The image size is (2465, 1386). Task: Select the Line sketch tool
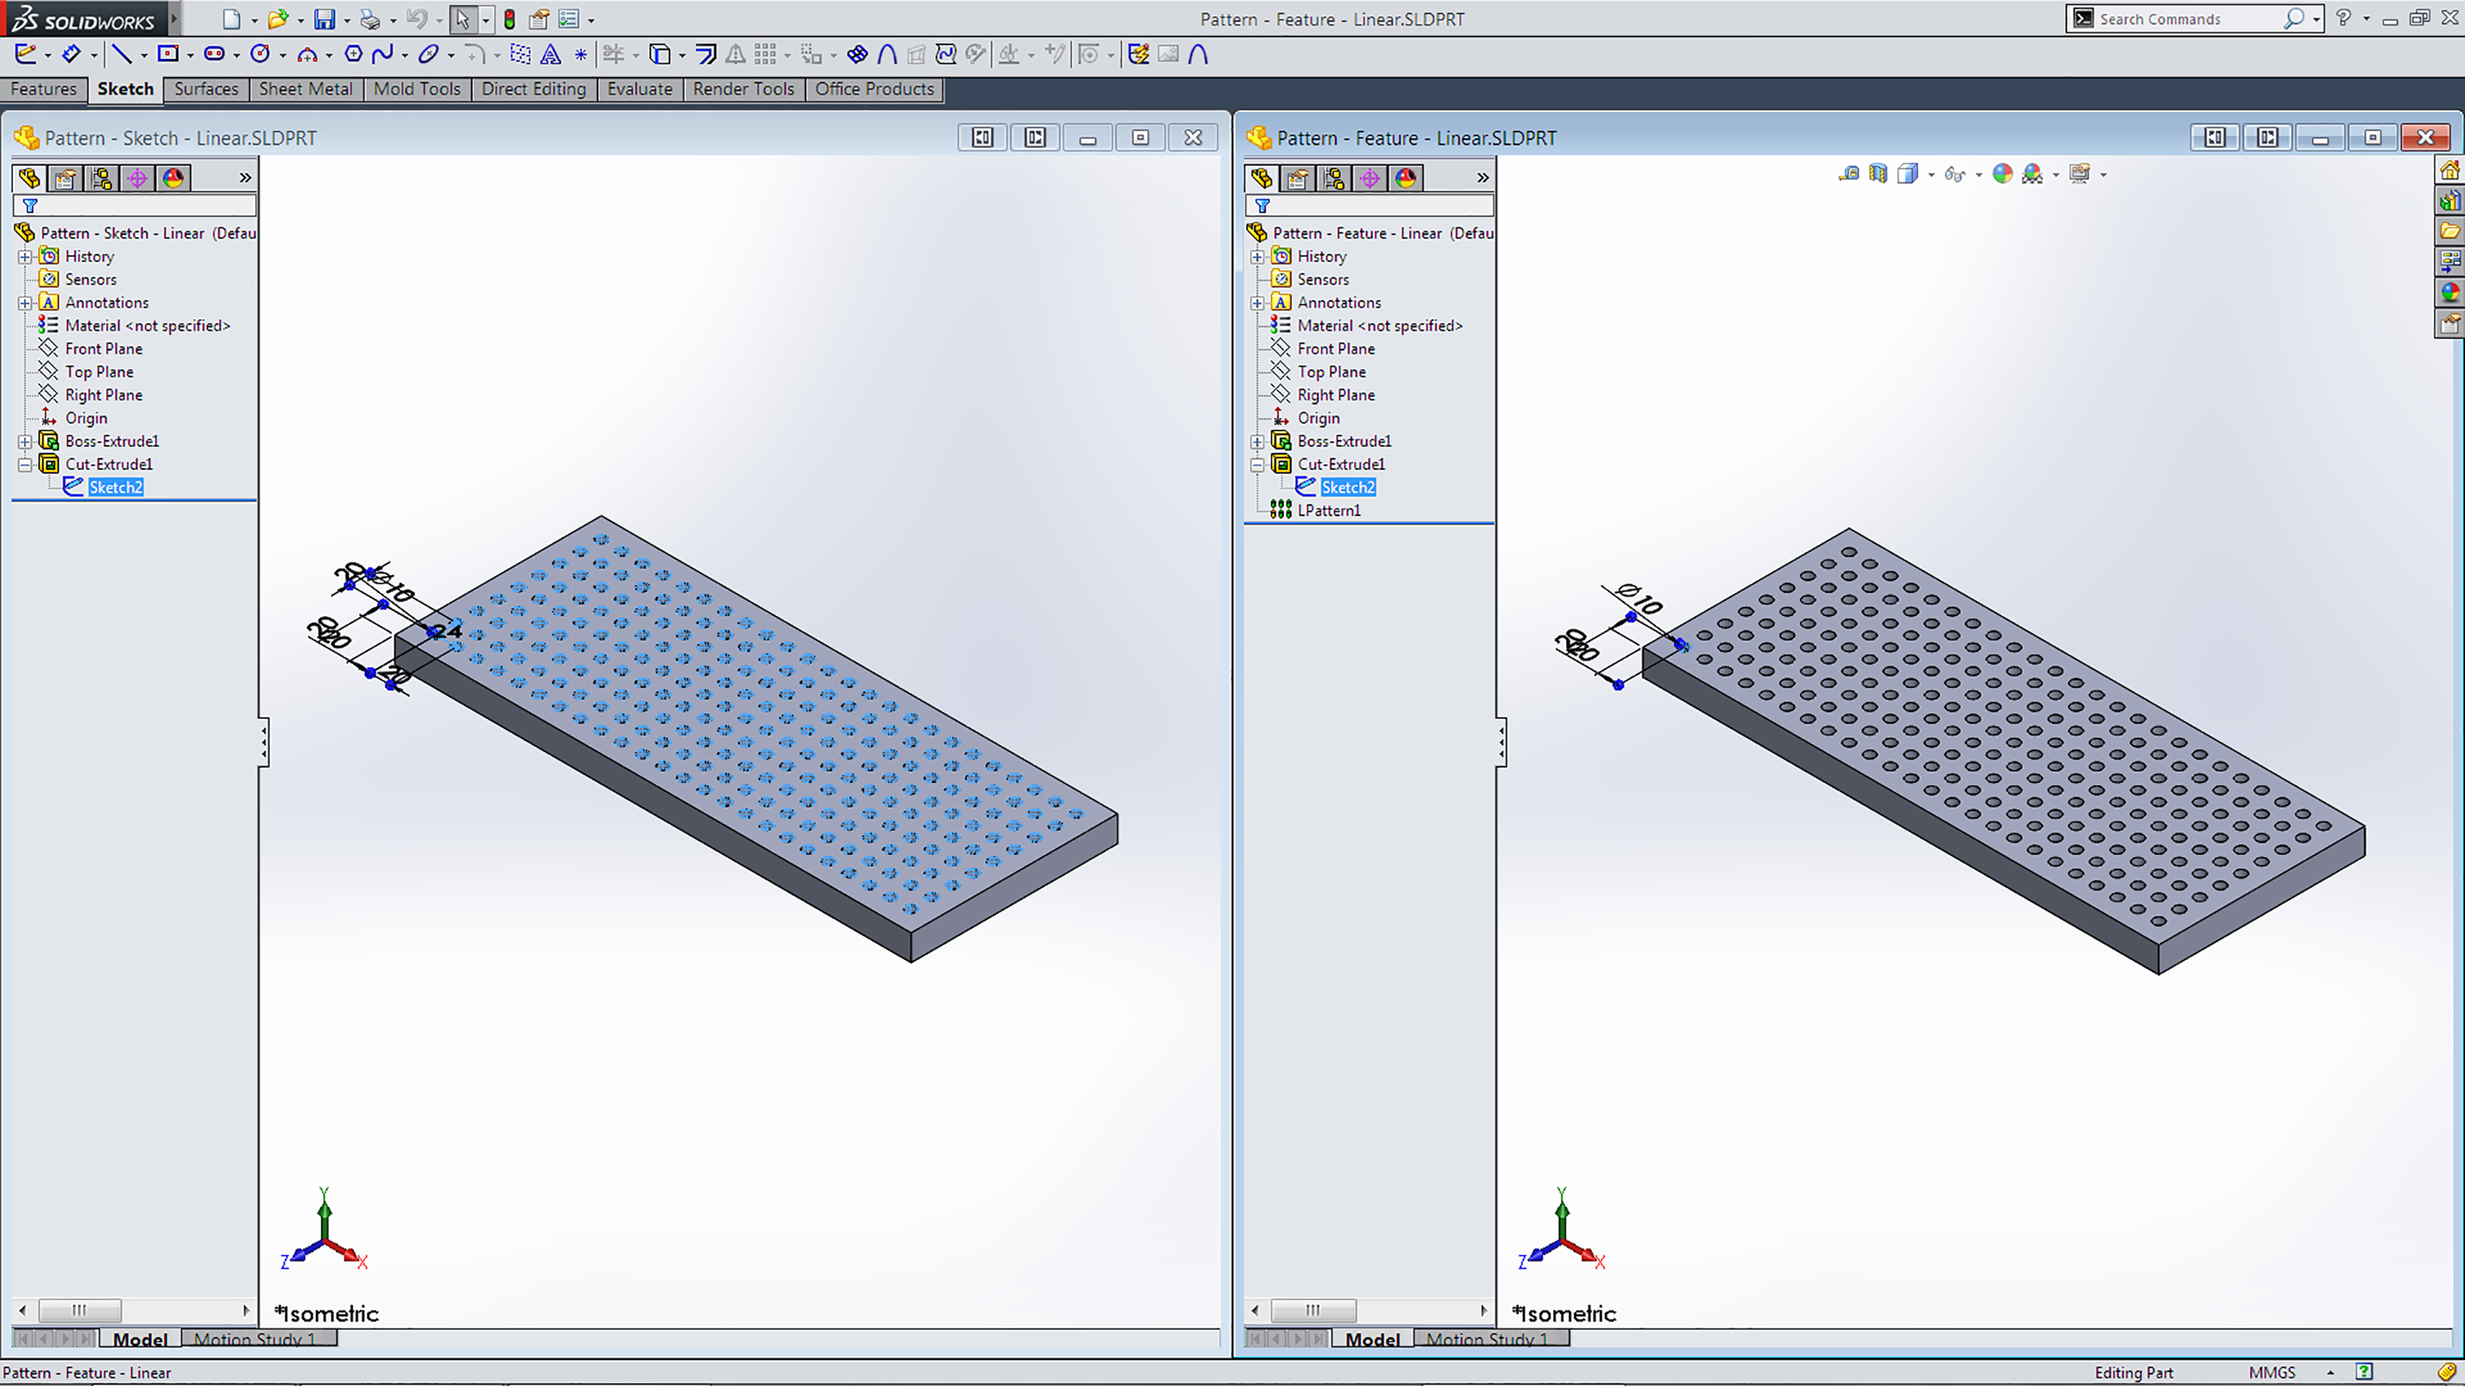tap(122, 54)
